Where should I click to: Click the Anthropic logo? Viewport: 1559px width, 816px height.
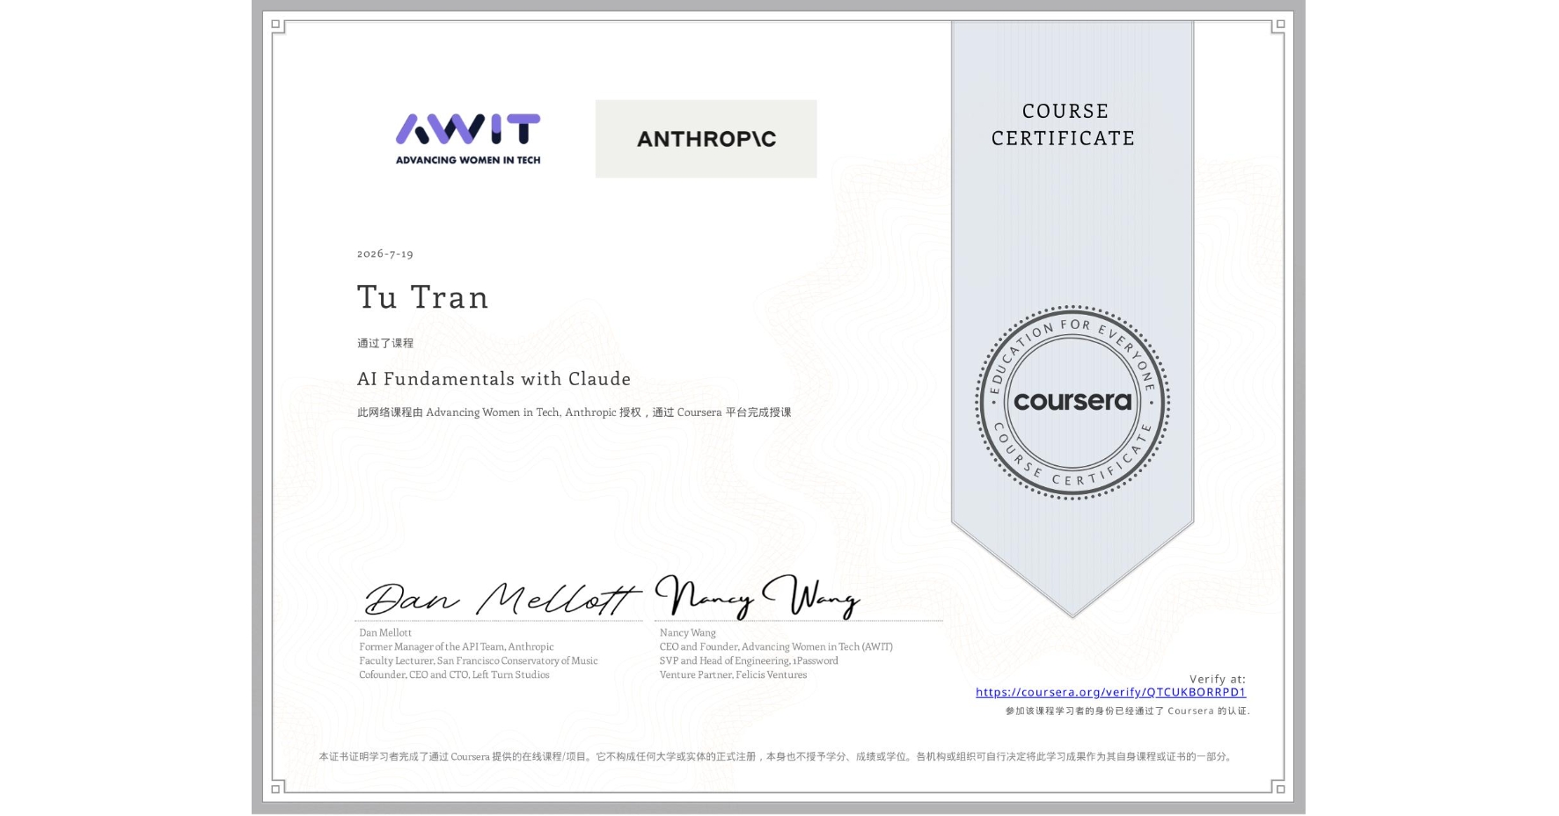[706, 139]
